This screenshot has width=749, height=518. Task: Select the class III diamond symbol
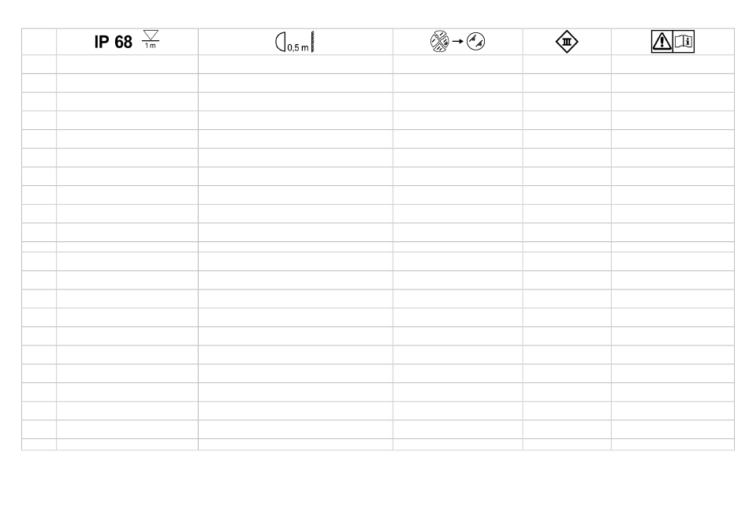click(566, 42)
